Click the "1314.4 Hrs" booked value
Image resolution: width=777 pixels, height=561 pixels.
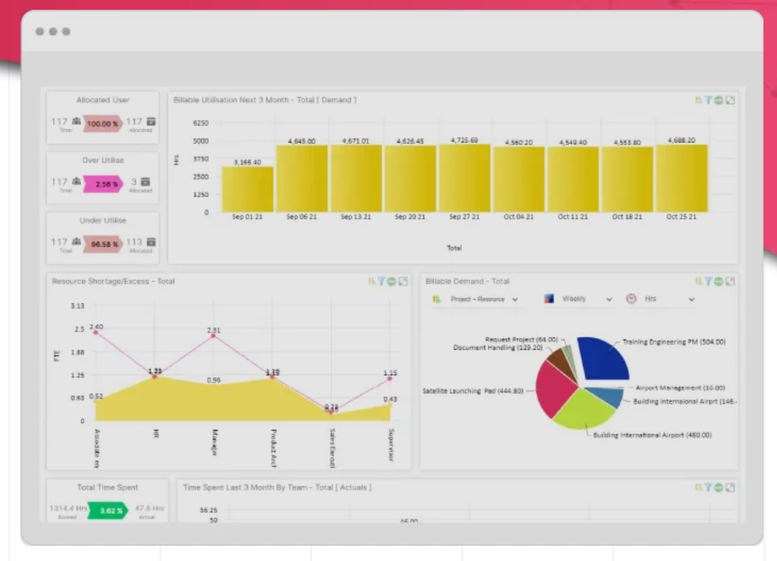point(68,508)
